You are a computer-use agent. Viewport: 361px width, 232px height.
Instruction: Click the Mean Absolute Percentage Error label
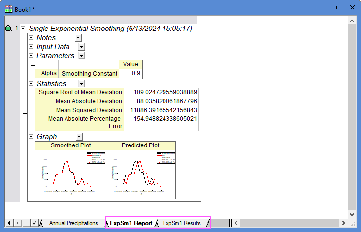[80, 123]
